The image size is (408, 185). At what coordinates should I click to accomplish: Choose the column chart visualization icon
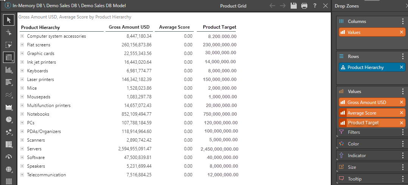click(x=9, y=70)
